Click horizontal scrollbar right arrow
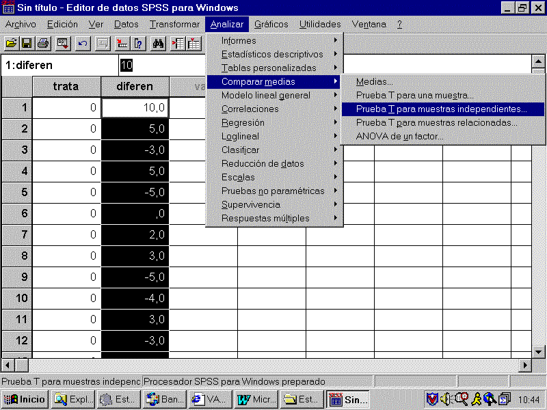The width and height of the screenshot is (547, 410). click(x=524, y=366)
